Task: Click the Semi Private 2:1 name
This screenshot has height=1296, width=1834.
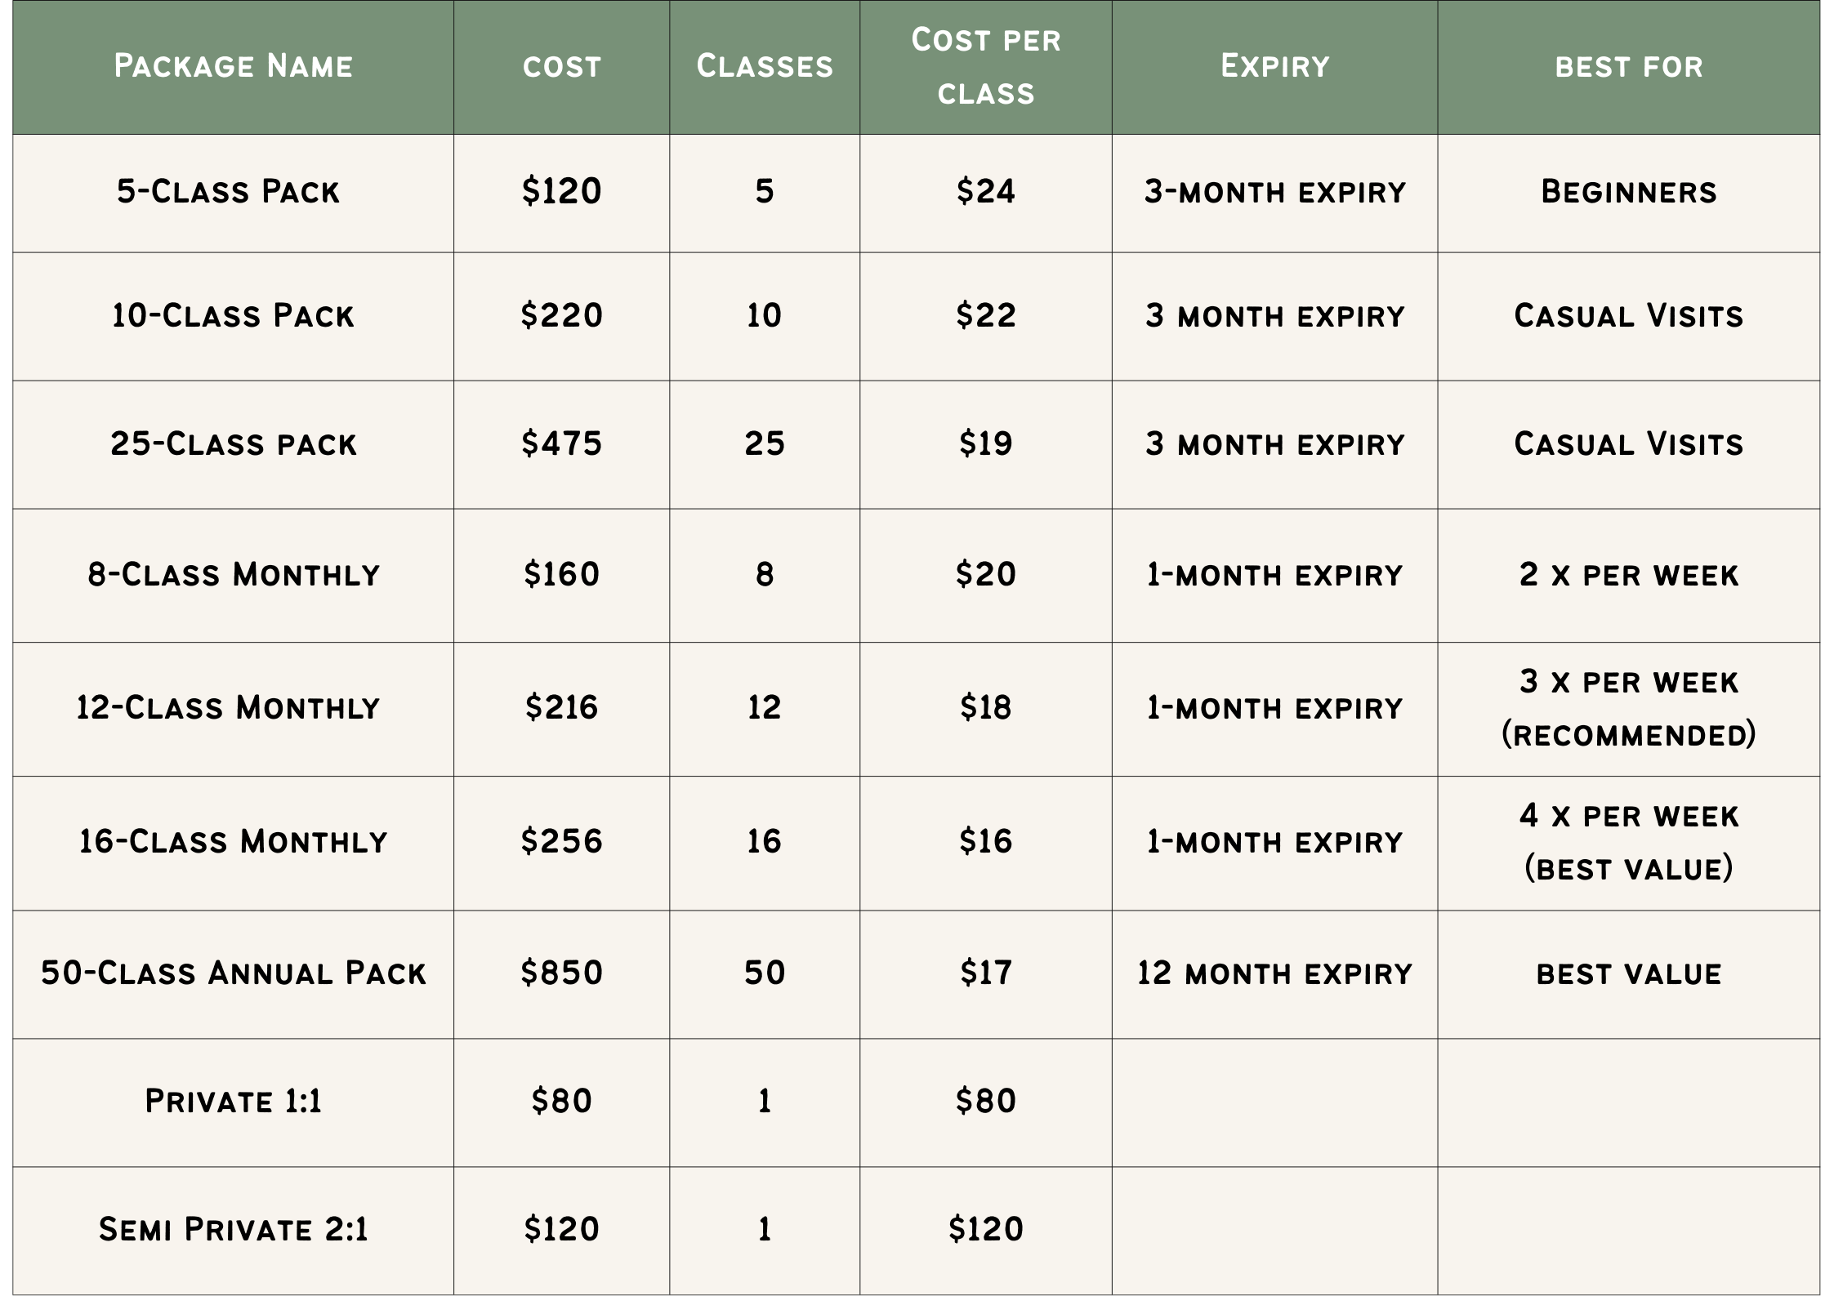Action: [x=233, y=1230]
